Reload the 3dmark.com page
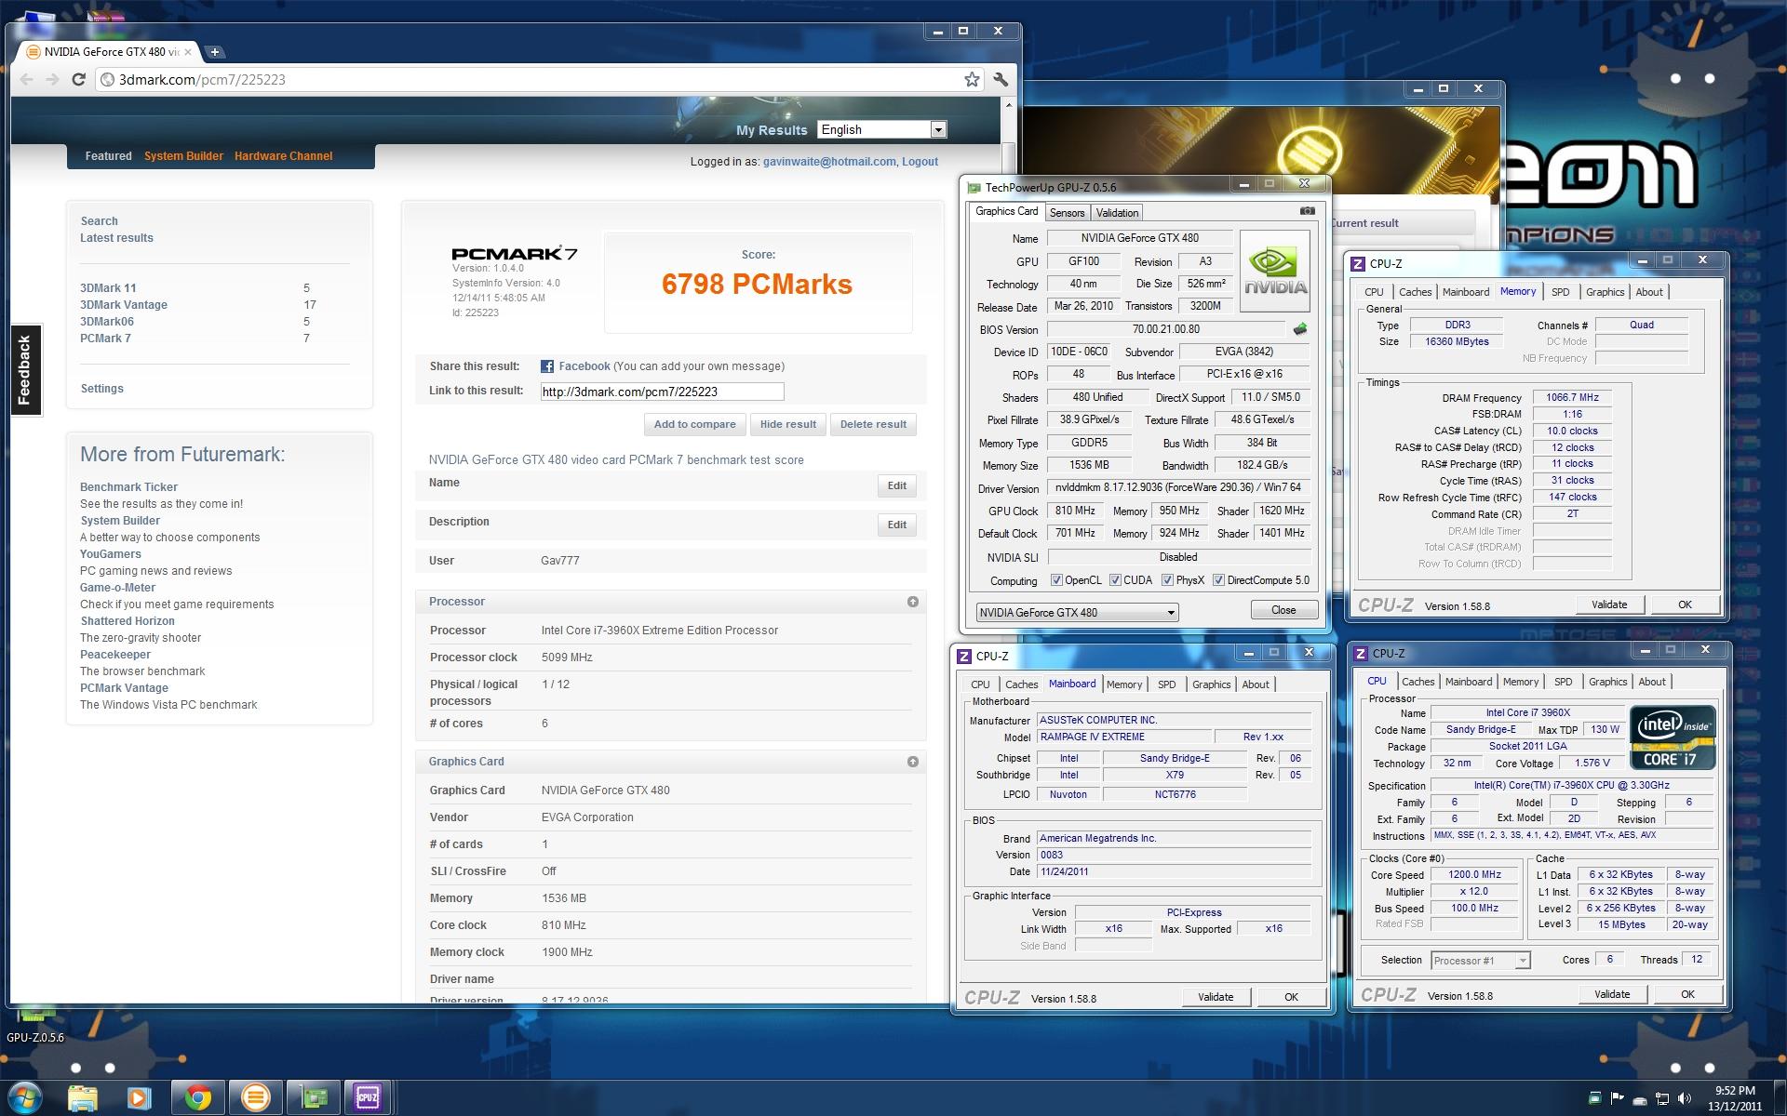 (79, 80)
